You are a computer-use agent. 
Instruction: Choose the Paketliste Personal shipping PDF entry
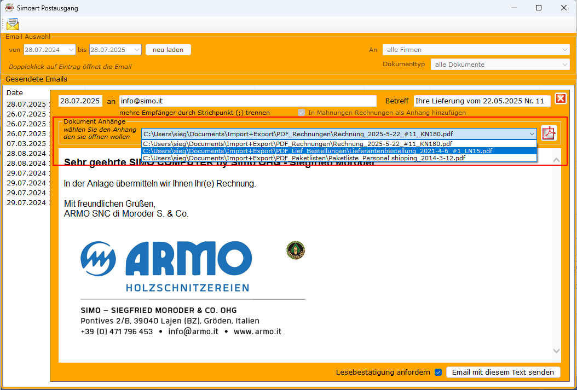pos(304,158)
